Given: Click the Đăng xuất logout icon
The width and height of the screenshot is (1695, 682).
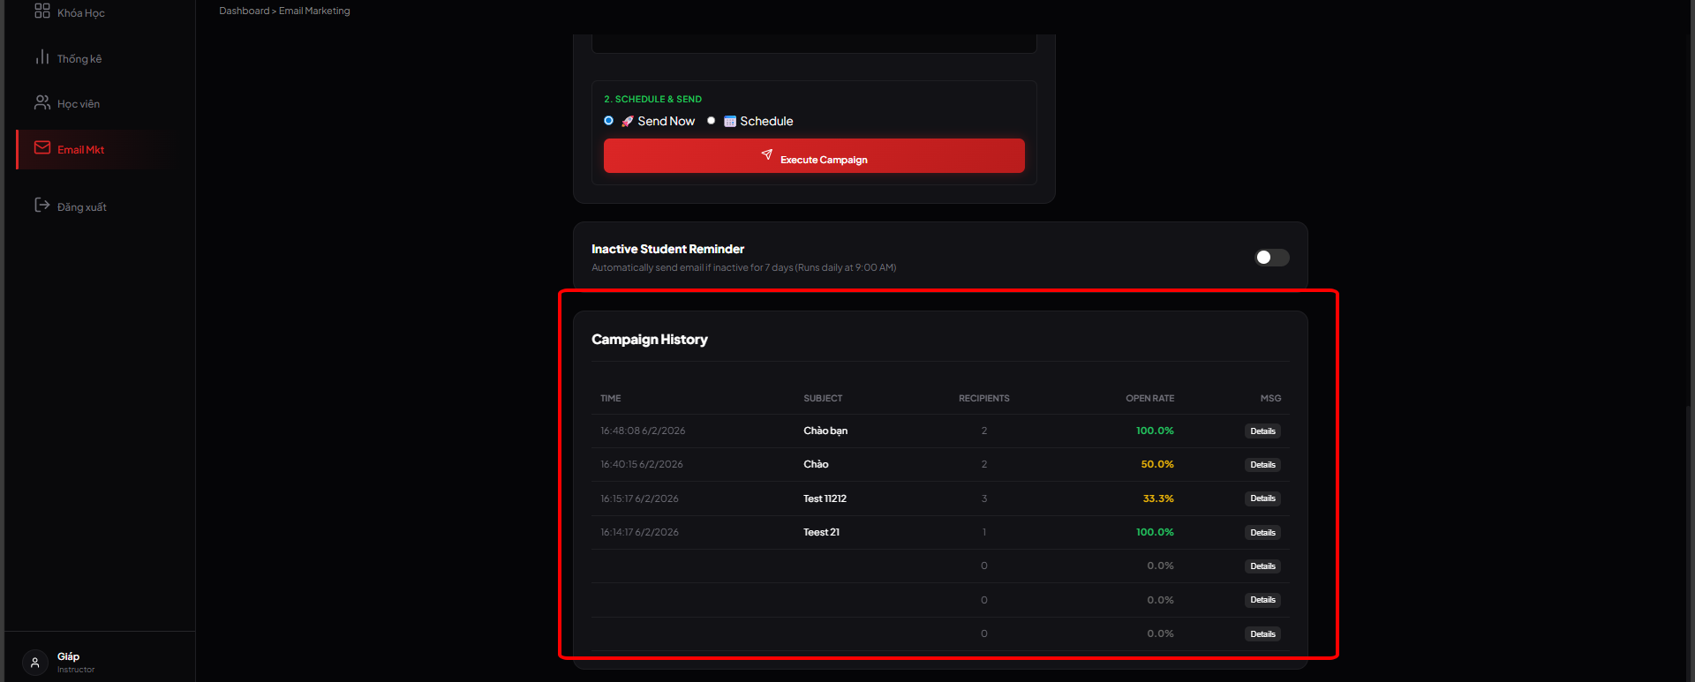Looking at the screenshot, I should 41,206.
